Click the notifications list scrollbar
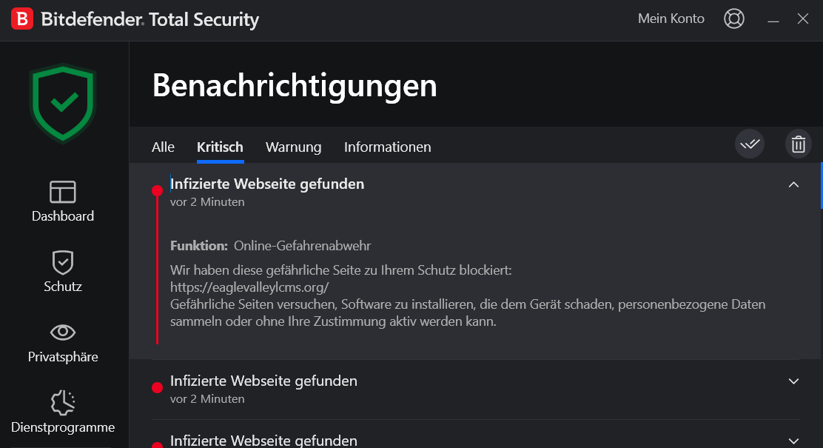The height and width of the screenshot is (448, 823). (821, 186)
